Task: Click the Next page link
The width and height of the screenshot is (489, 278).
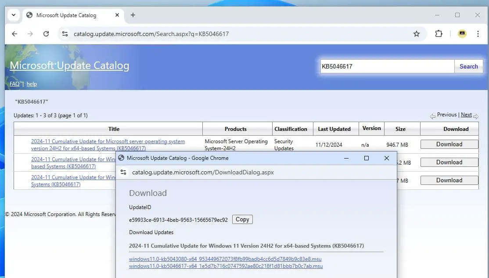Action: pos(466,115)
